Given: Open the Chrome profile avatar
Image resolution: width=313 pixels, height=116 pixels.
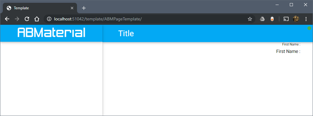Looking at the screenshot, I should click(x=296, y=19).
